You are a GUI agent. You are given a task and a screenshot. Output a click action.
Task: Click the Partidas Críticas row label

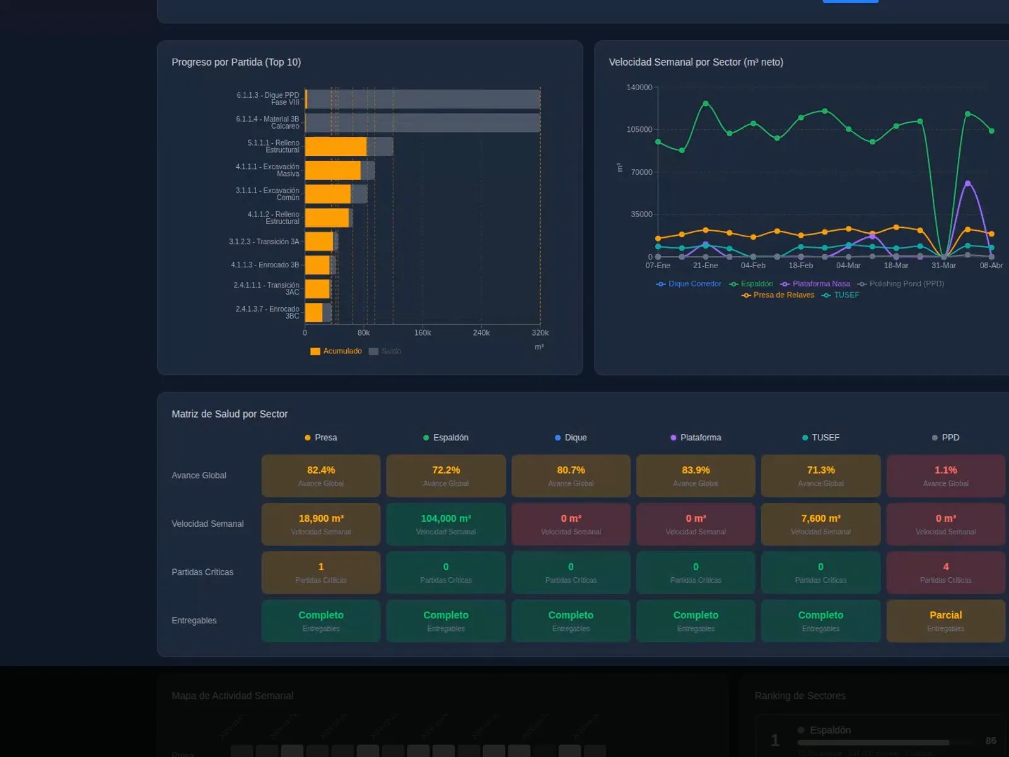pos(202,572)
